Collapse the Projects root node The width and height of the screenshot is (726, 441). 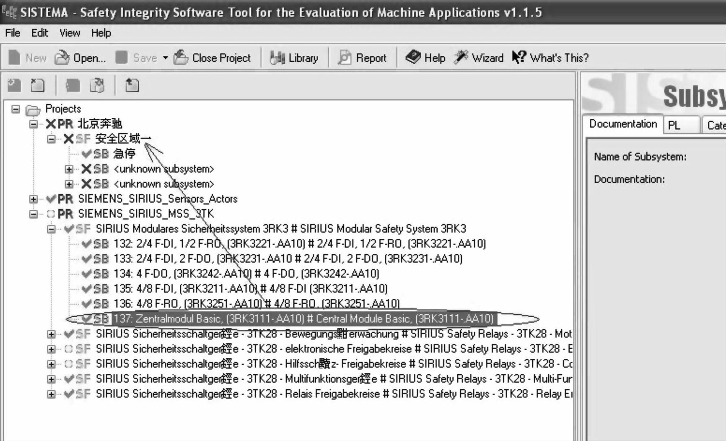pos(16,109)
